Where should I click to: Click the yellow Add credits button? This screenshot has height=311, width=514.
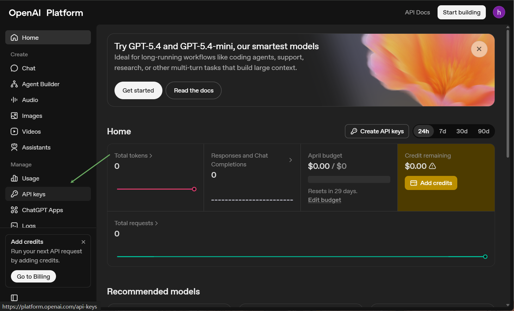click(x=431, y=183)
